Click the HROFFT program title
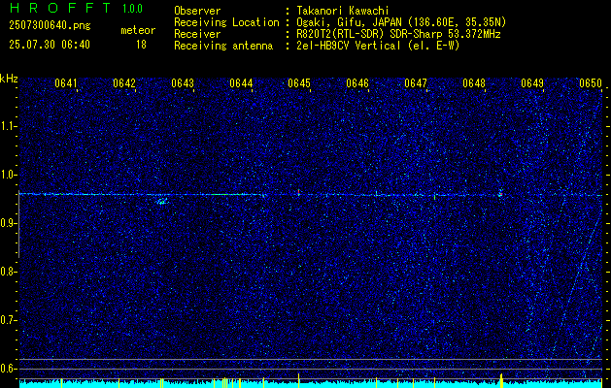Screen dimensions: 611x388 59,8
